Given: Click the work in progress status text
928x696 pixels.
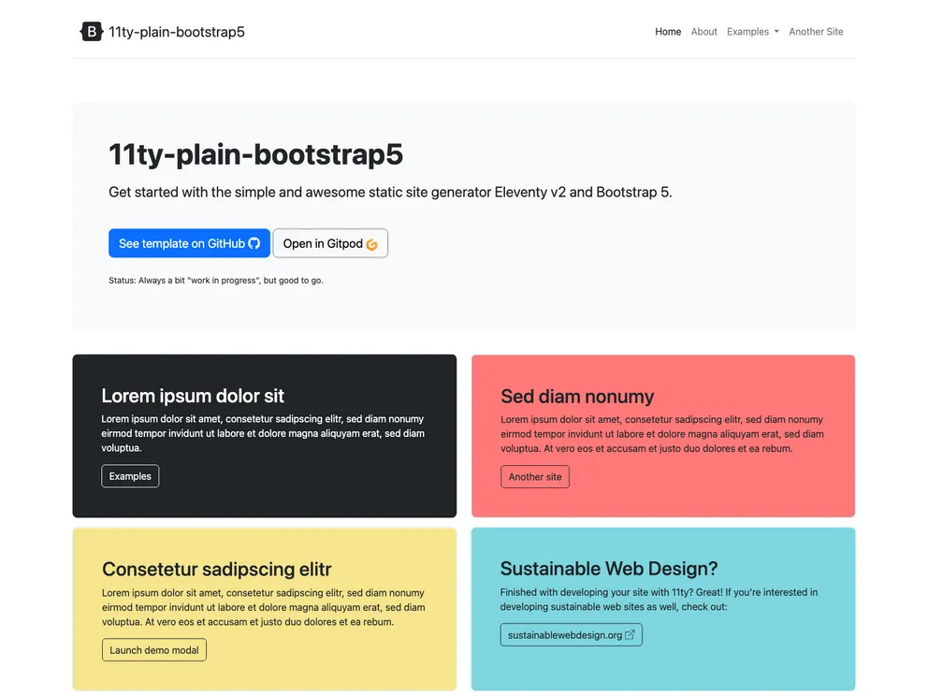Looking at the screenshot, I should [x=219, y=280].
